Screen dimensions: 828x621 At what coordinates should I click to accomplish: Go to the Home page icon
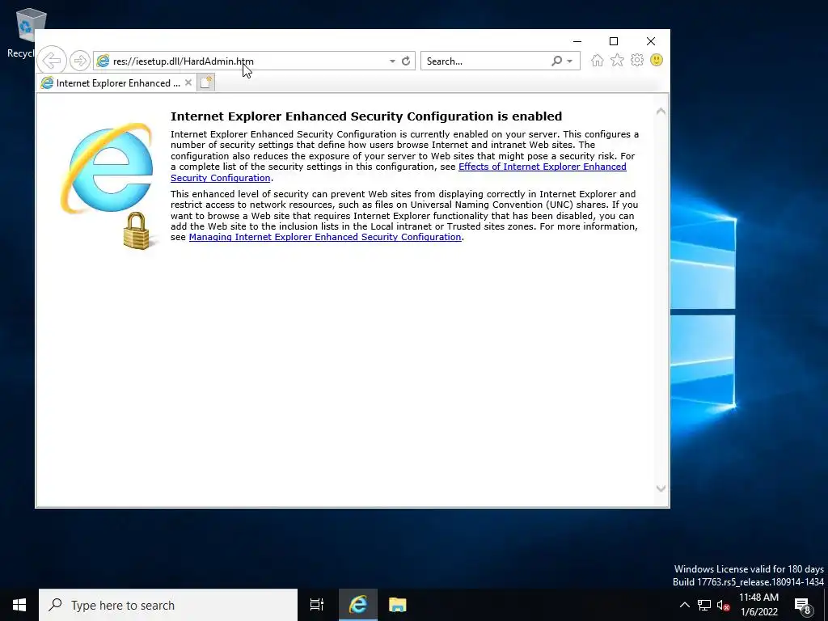click(598, 60)
